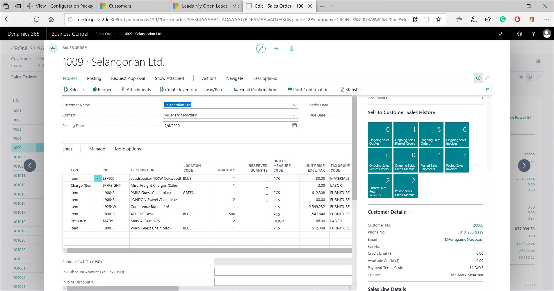554x291 pixels.
Task: Open the browser more options menu
Action: (x=546, y=19)
